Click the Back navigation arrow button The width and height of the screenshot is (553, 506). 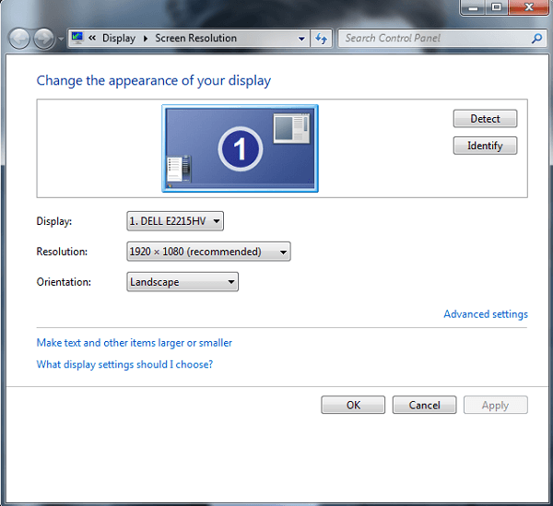click(x=19, y=39)
